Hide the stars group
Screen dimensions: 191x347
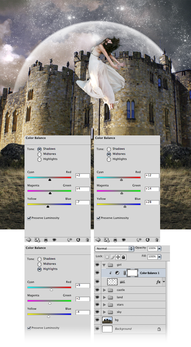click(x=97, y=305)
